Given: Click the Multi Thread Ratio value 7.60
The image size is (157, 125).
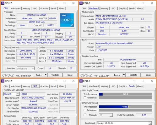Looking at the screenshot, I should click(x=144, y=115).
